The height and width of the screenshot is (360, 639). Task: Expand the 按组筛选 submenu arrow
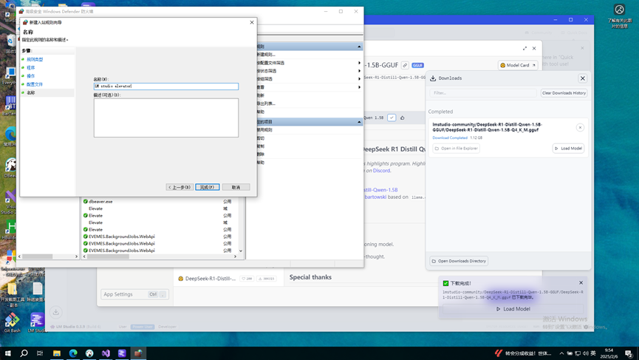pyautogui.click(x=359, y=78)
